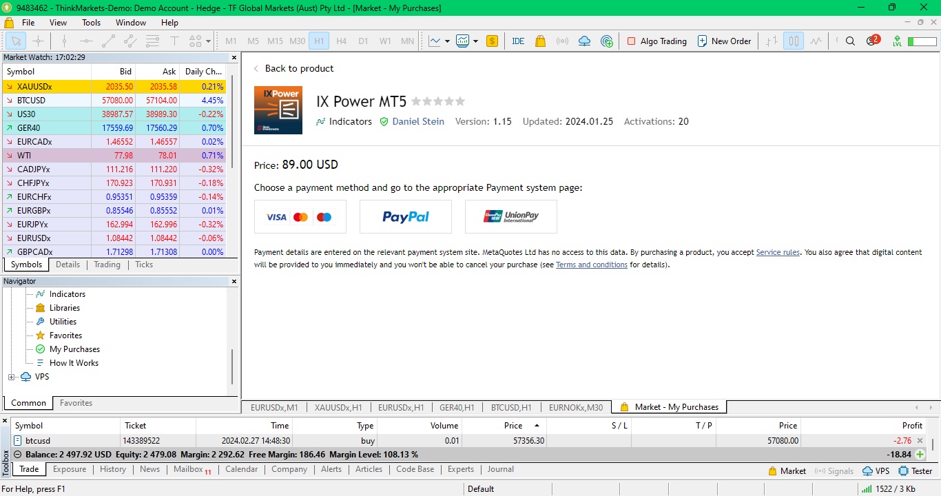This screenshot has width=941, height=496.
Task: Select the horizontal line drawing tool
Action: pyautogui.click(x=86, y=41)
